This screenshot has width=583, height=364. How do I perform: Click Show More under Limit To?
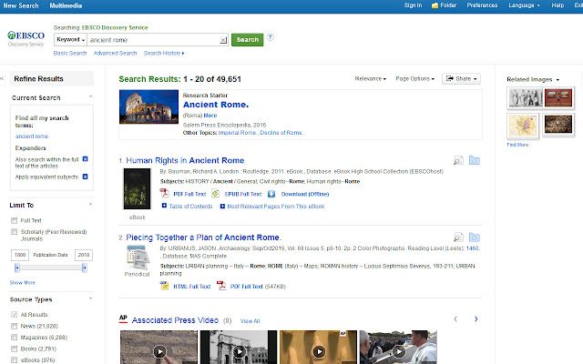(x=22, y=283)
